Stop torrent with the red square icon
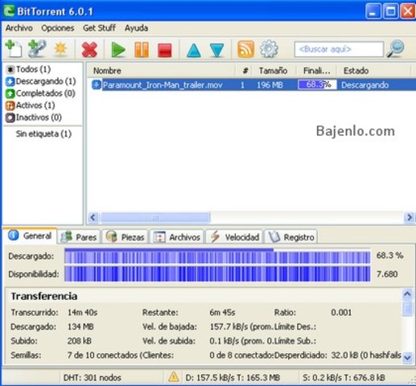The width and height of the screenshot is (416, 386). pos(165,51)
